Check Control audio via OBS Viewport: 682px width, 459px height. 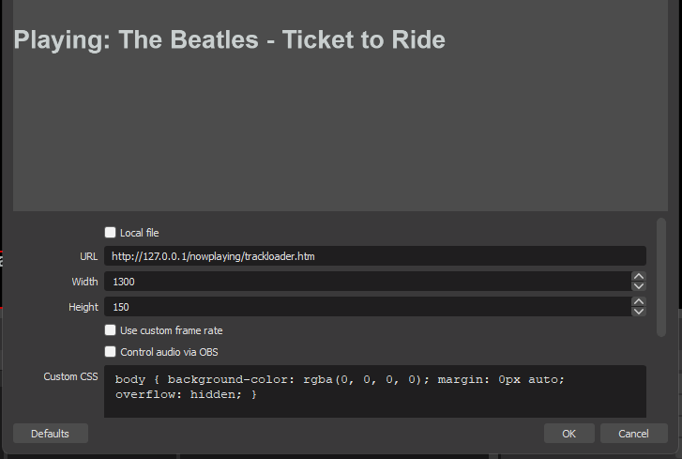[110, 352]
